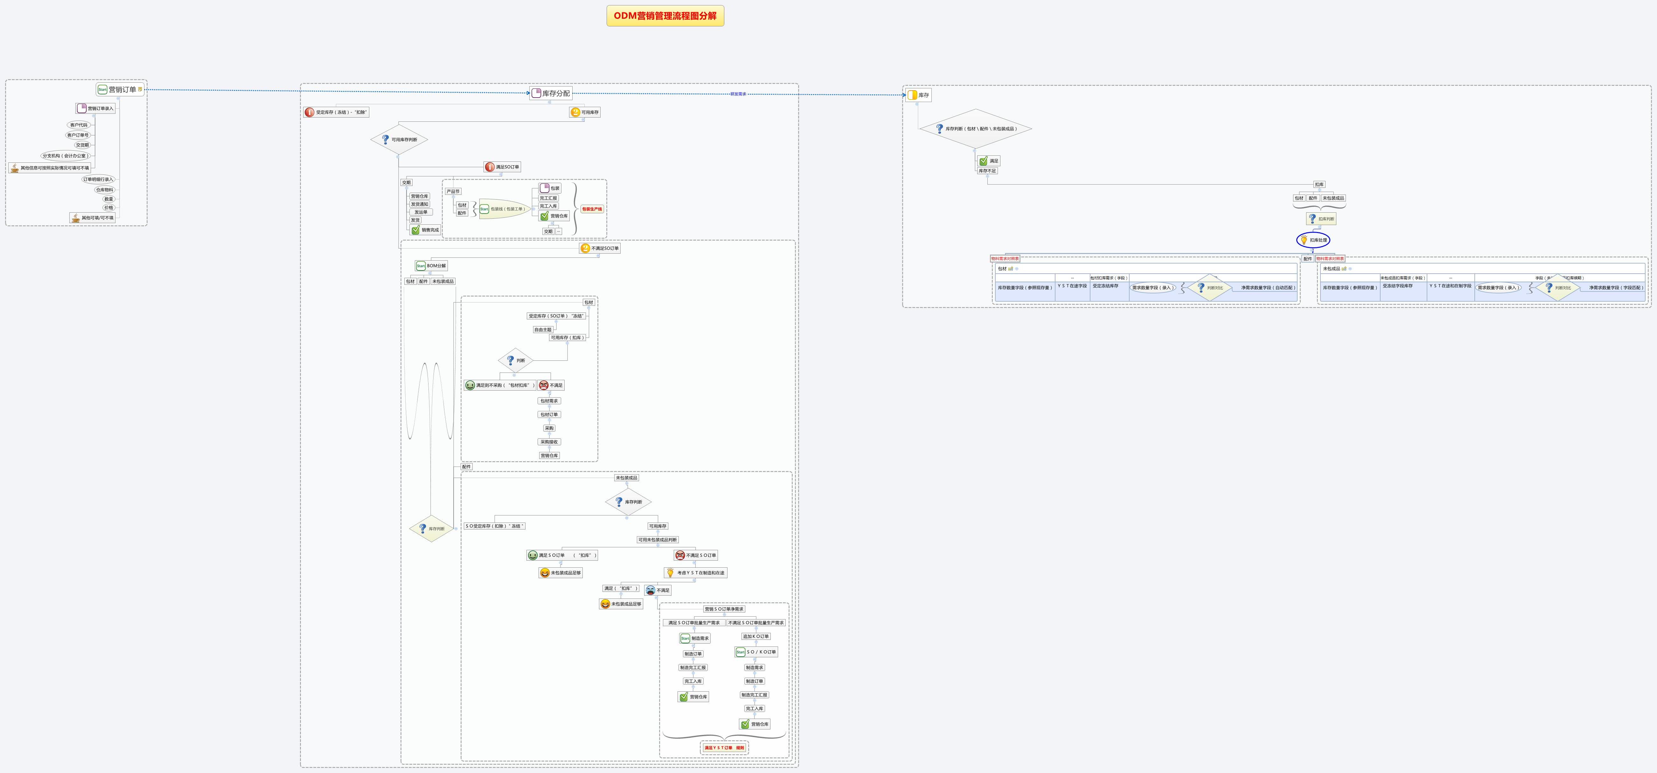Click Start icon on 制造需求 node
The height and width of the screenshot is (773, 1657).
(x=685, y=639)
